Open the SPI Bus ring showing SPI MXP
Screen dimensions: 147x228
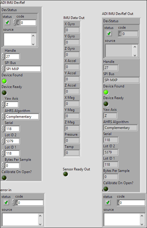[23, 69]
